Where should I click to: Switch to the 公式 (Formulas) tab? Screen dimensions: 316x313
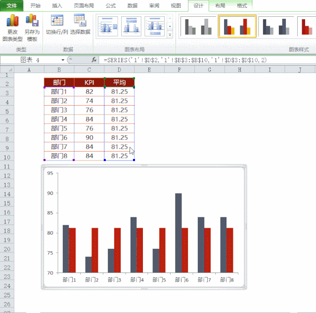(111, 5)
